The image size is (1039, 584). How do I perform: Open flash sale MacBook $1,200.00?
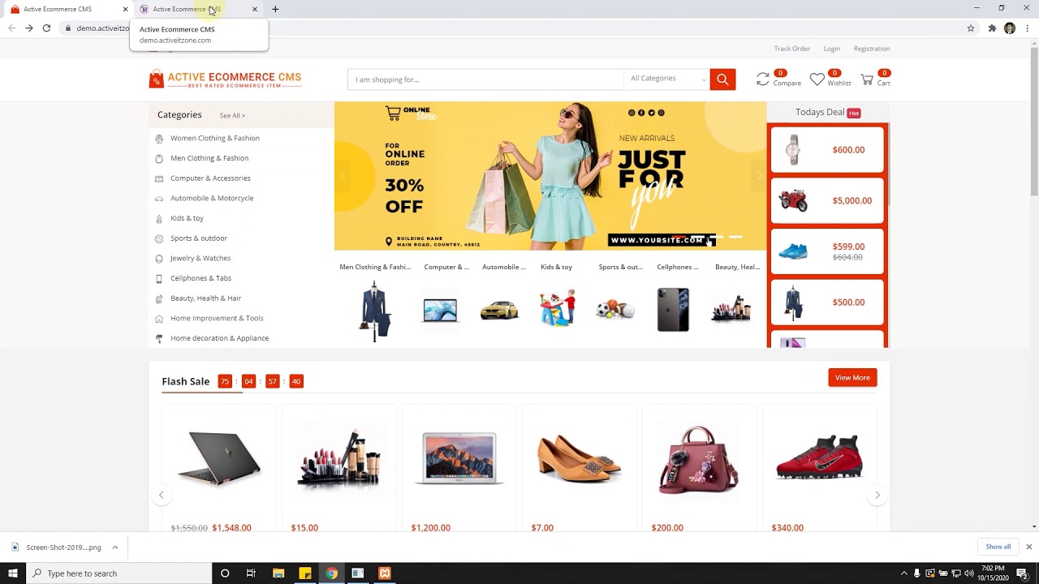(x=459, y=458)
